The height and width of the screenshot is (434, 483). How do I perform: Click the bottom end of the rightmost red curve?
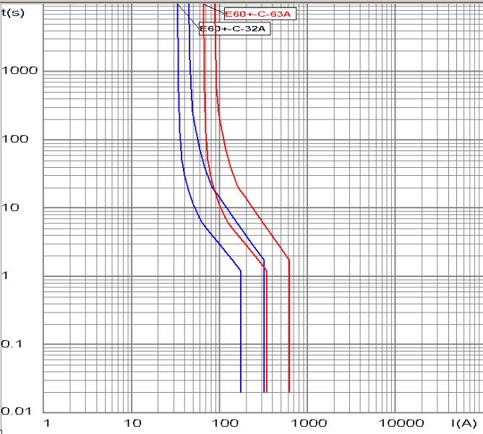tap(289, 391)
